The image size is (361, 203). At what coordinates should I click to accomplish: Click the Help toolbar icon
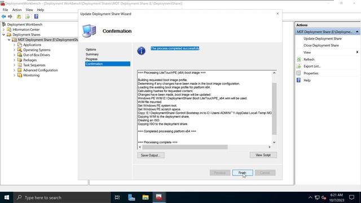36,16
